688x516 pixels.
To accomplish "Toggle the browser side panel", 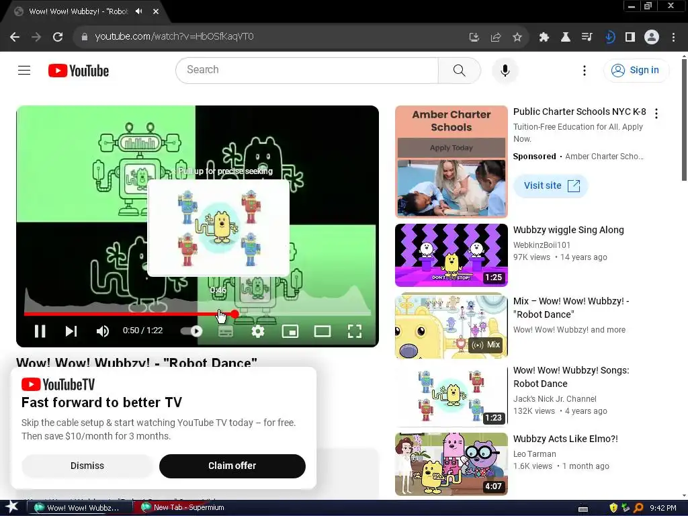I will [x=630, y=37].
